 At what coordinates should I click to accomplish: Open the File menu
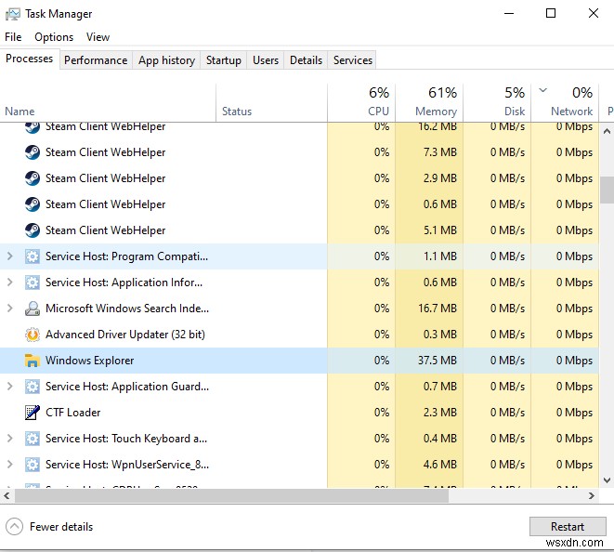(13, 37)
